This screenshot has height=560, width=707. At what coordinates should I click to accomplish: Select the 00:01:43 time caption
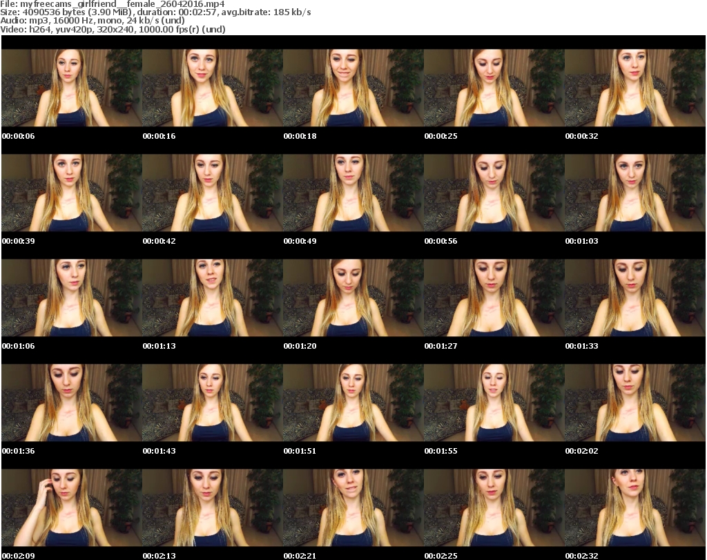159,451
